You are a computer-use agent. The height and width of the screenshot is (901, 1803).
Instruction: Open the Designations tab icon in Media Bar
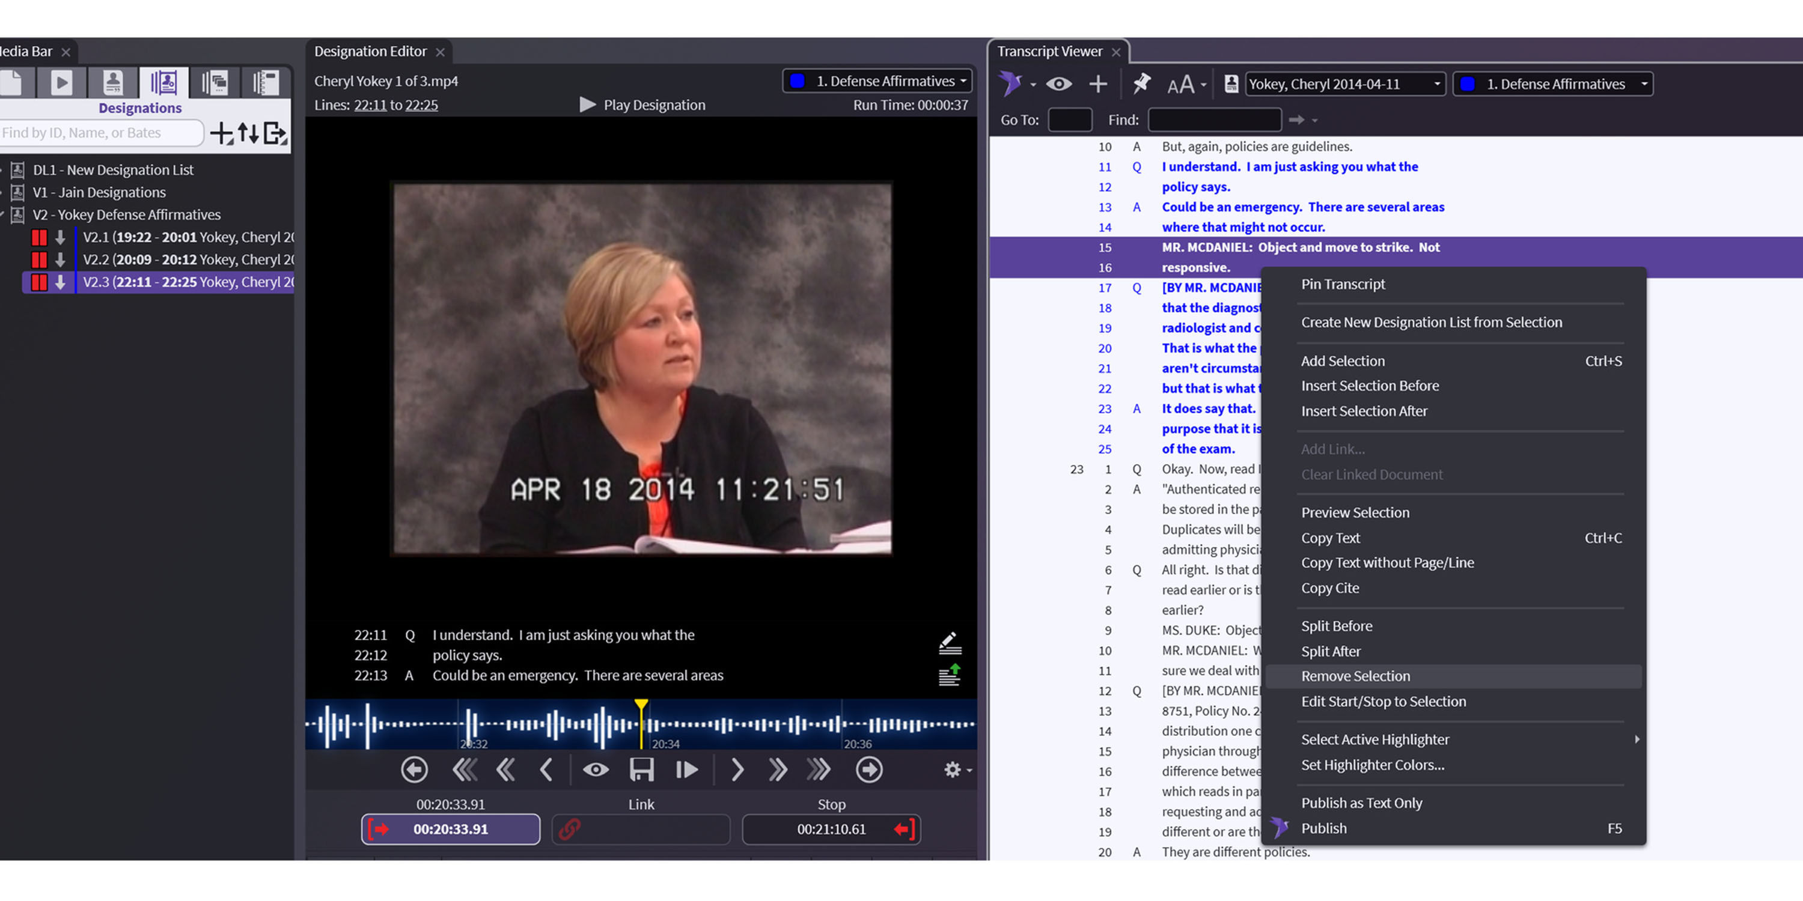click(164, 82)
